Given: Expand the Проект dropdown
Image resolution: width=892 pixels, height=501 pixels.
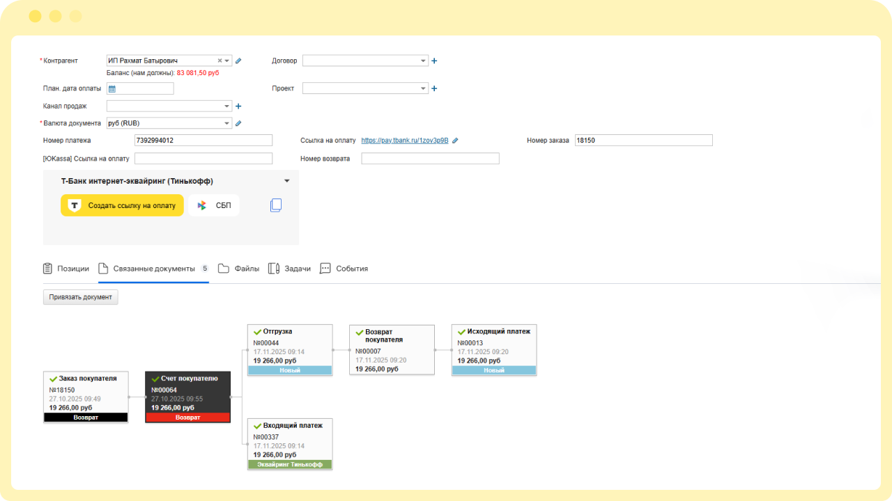Looking at the screenshot, I should pos(423,88).
